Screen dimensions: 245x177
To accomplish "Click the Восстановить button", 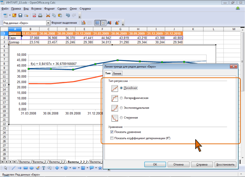I will [225, 164].
